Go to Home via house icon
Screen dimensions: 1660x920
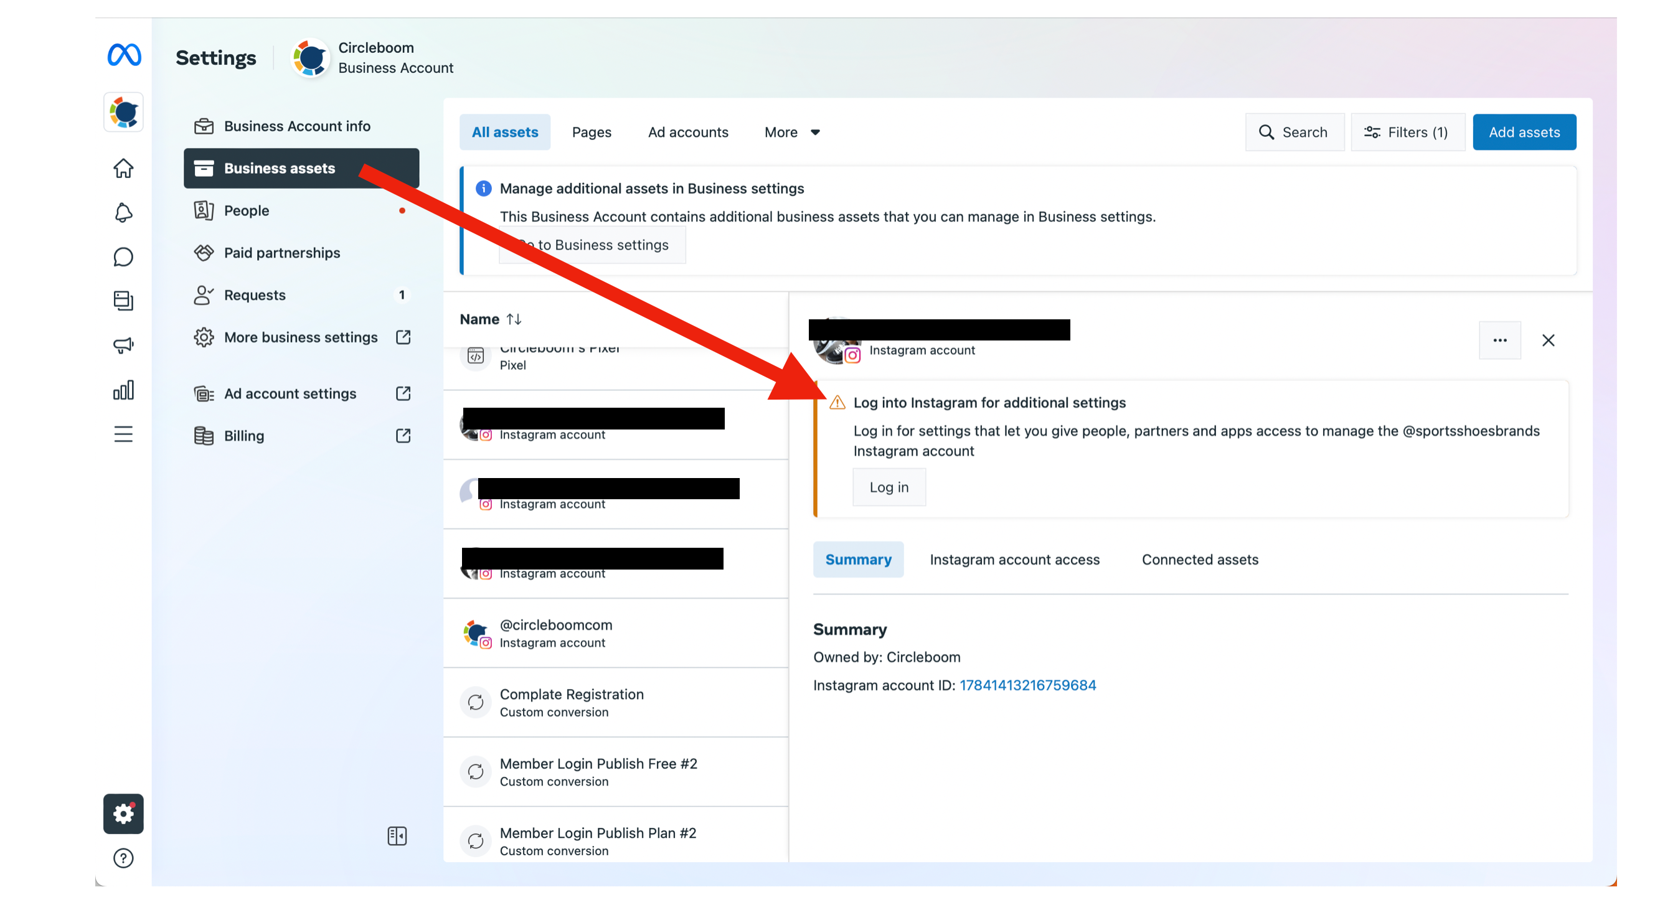[124, 169]
